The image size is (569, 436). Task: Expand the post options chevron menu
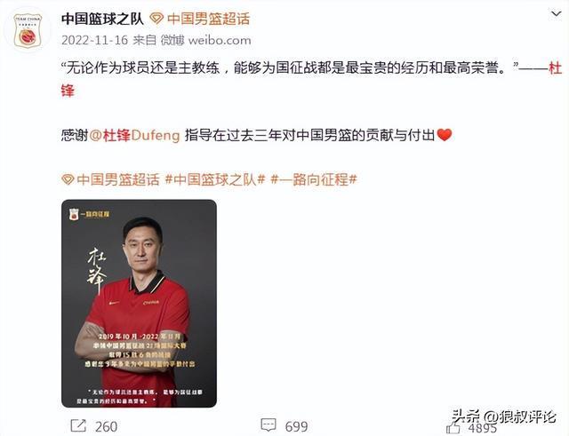[556, 14]
